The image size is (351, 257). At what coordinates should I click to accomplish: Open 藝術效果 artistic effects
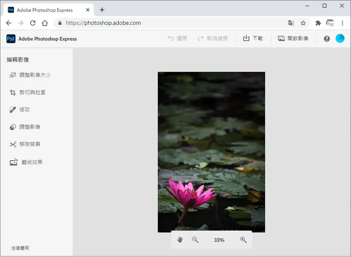point(26,162)
